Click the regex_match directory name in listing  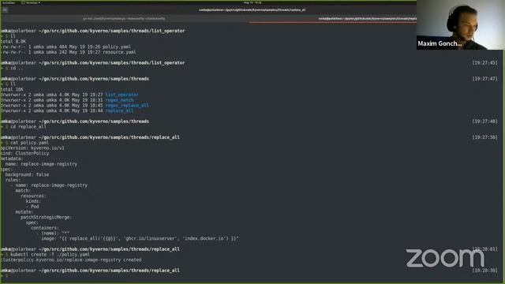pos(119,100)
